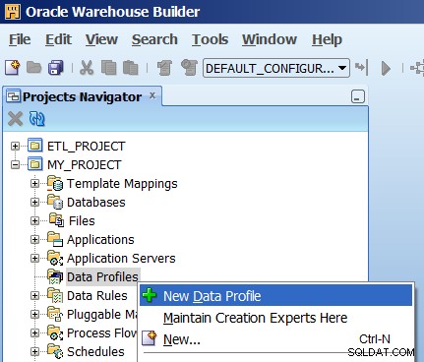Minimize the Projects Navigator panel

[x=358, y=96]
